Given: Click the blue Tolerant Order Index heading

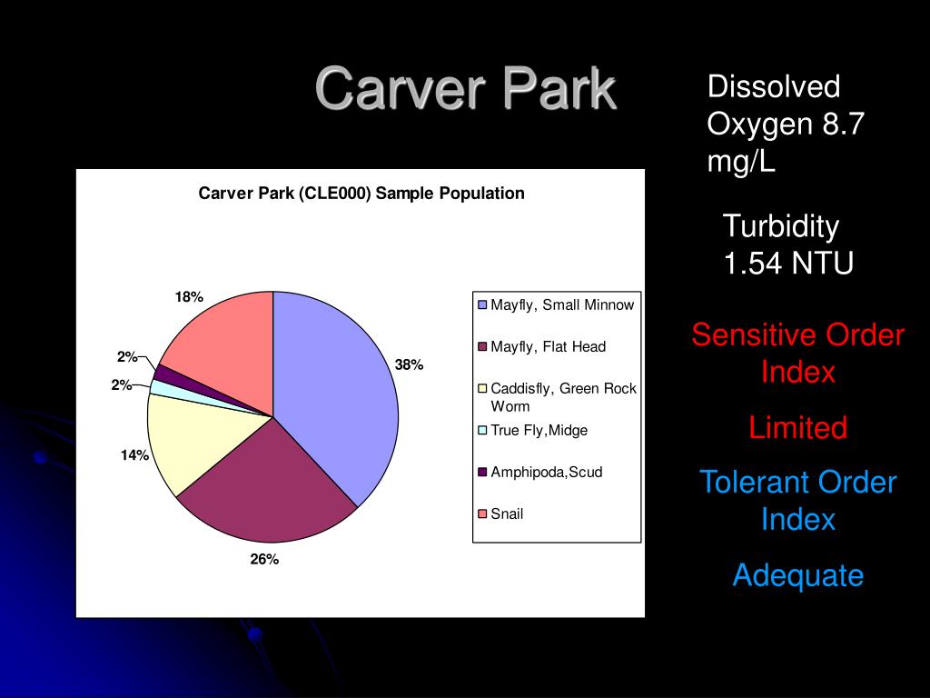Looking at the screenshot, I should (797, 501).
